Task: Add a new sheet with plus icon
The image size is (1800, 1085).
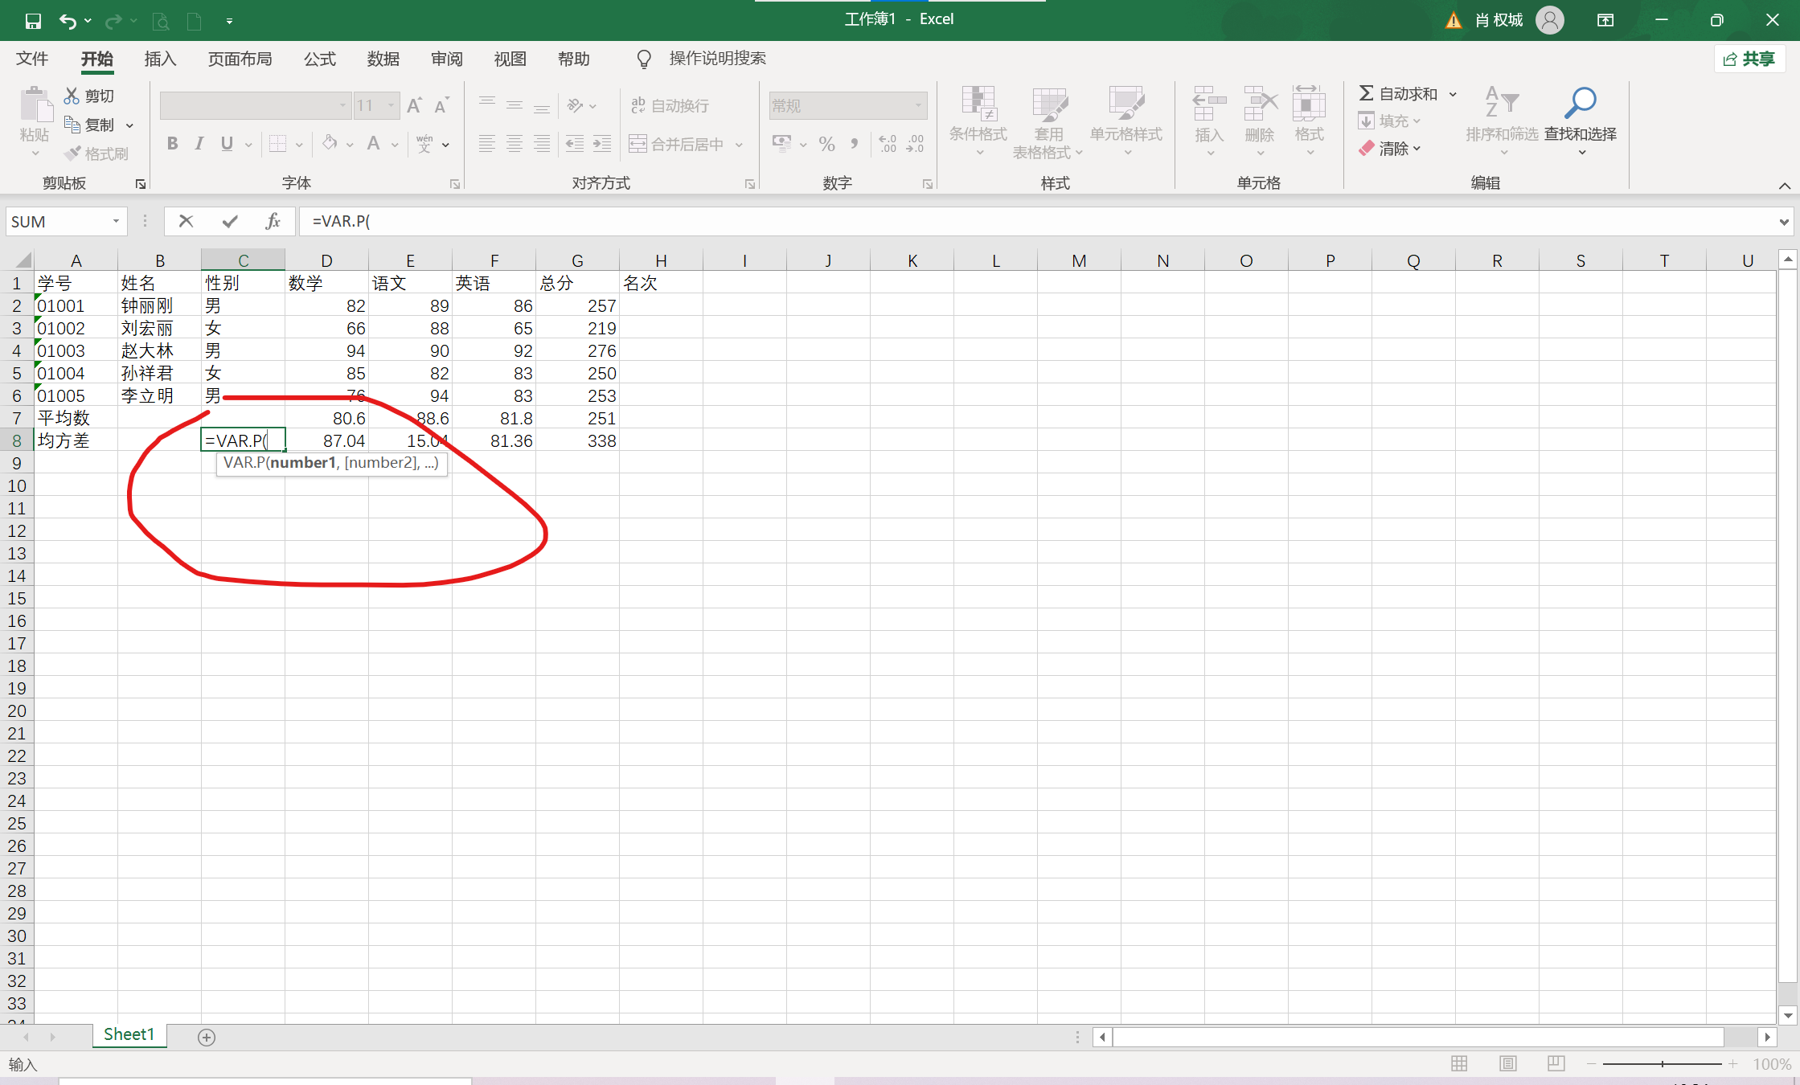Action: [x=207, y=1037]
